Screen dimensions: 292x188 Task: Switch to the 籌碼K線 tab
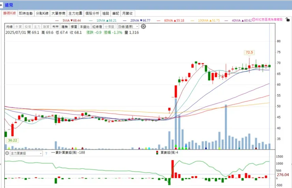tap(10, 13)
